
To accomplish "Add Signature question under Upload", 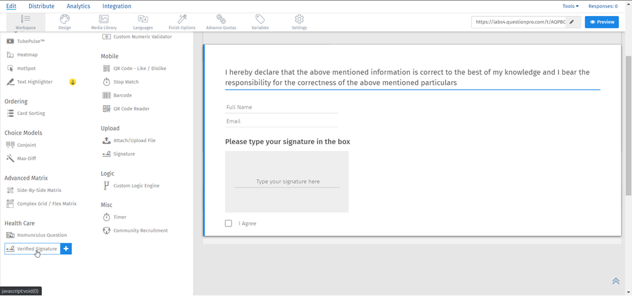I will point(118,154).
